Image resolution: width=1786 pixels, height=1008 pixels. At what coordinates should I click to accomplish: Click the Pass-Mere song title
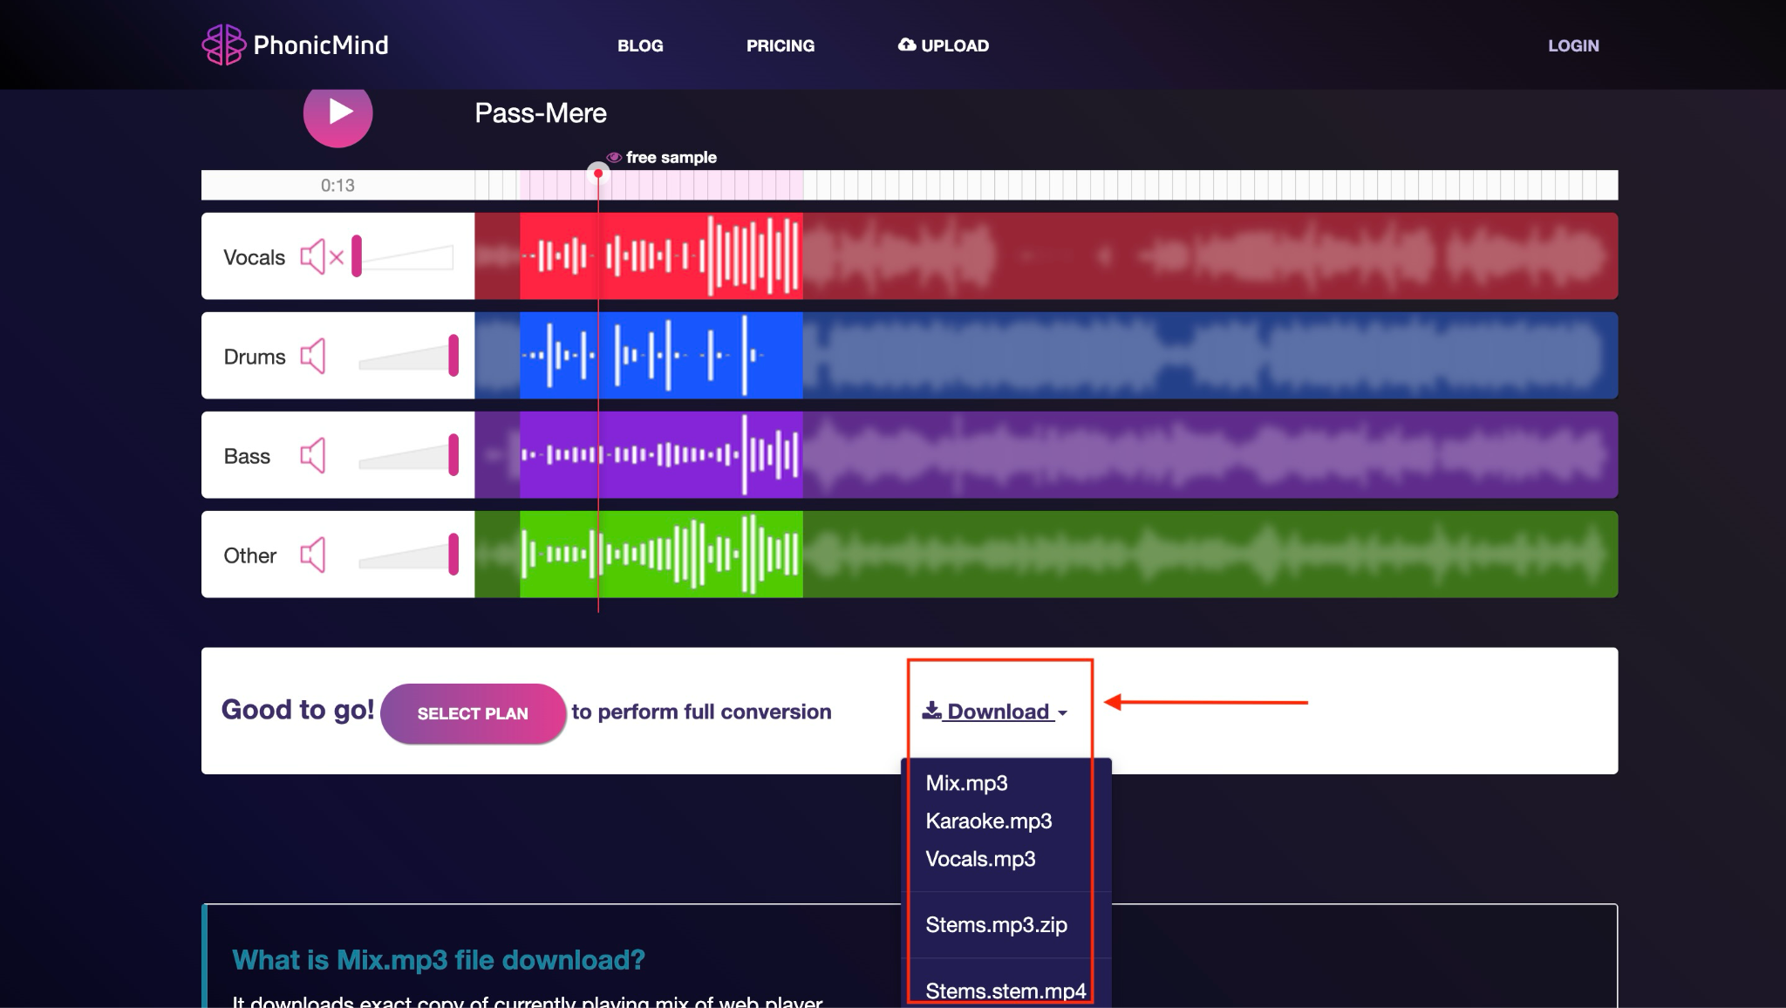pyautogui.click(x=541, y=113)
